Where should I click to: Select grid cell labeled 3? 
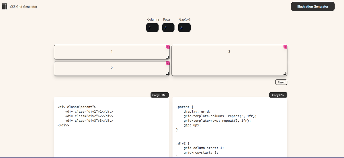[x=229, y=60]
